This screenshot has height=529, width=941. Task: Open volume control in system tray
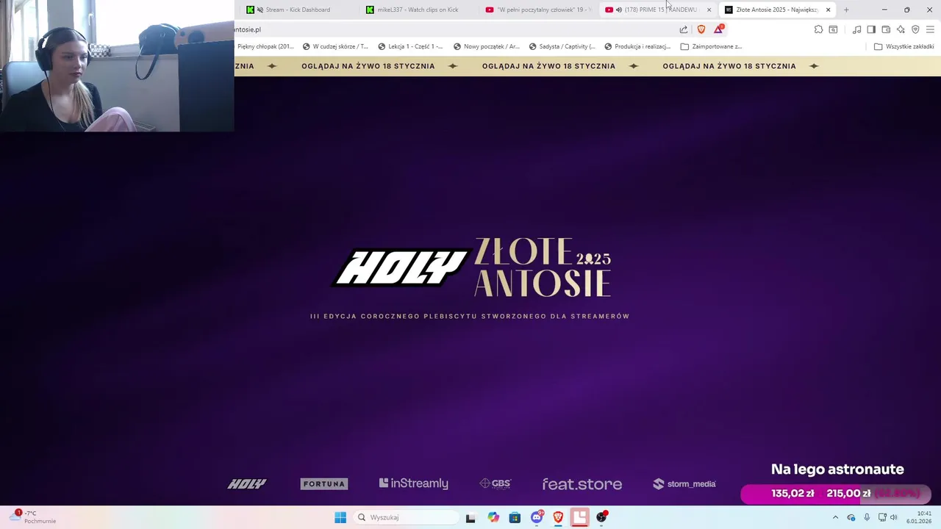[x=894, y=517]
